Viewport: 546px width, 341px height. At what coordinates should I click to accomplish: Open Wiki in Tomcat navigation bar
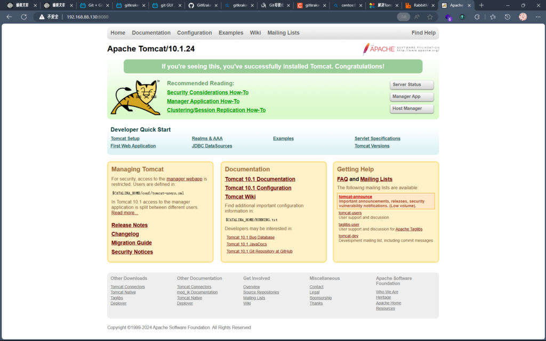click(255, 33)
